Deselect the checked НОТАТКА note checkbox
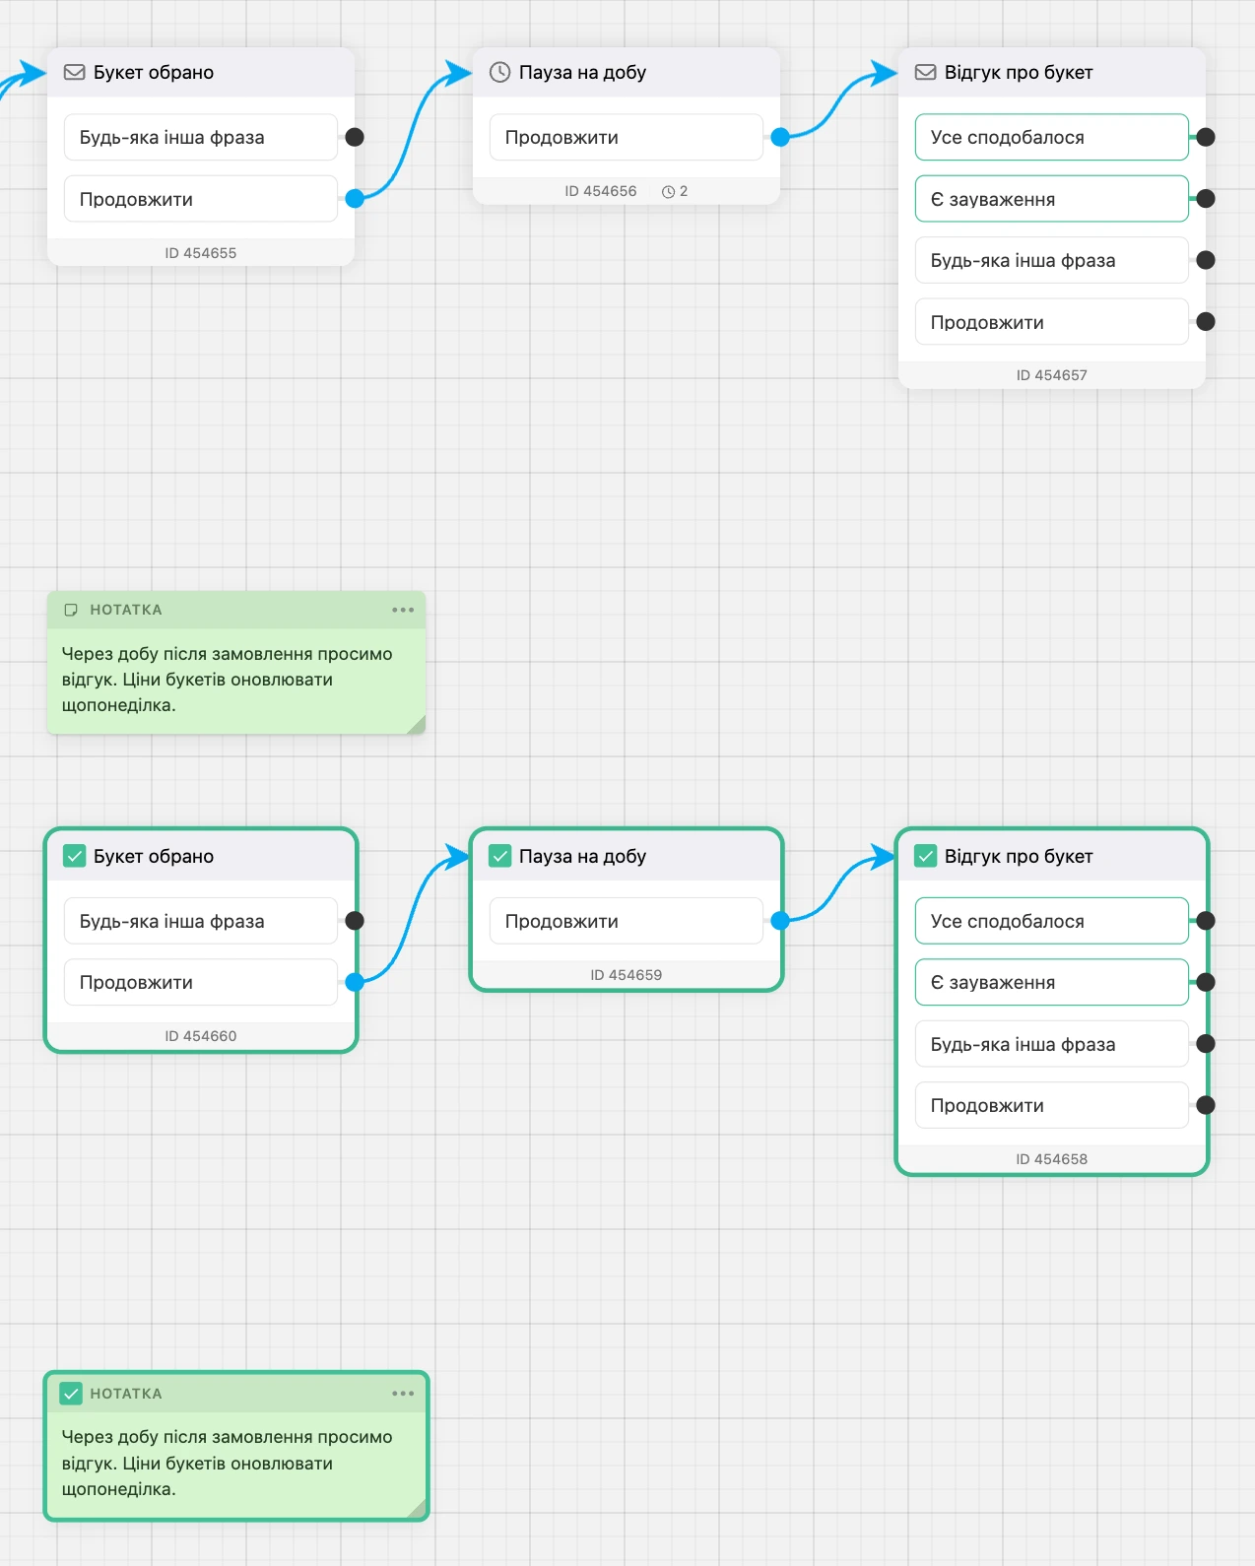The width and height of the screenshot is (1255, 1566). [71, 1394]
